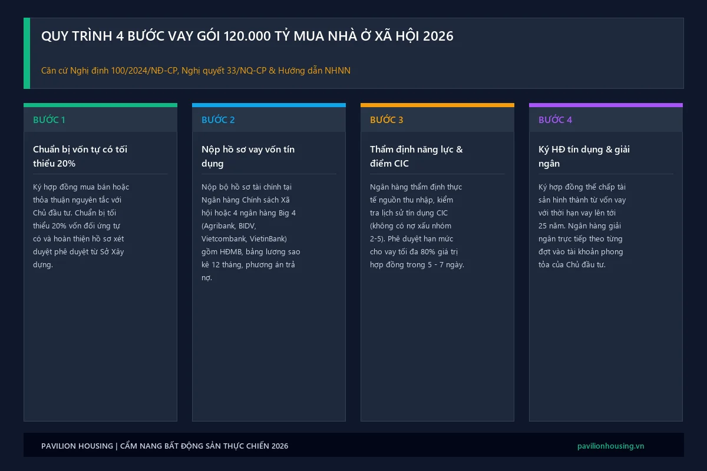707x471 pixels.
Task: Click heading 'Chuẩn bị vốn tự có tối thiểu 20%'
Action: [80, 156]
